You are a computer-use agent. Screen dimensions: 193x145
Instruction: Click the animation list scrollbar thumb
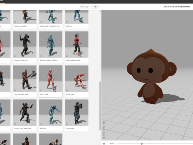point(100,106)
